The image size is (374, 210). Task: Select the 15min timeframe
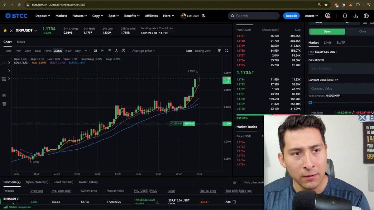pos(48,51)
